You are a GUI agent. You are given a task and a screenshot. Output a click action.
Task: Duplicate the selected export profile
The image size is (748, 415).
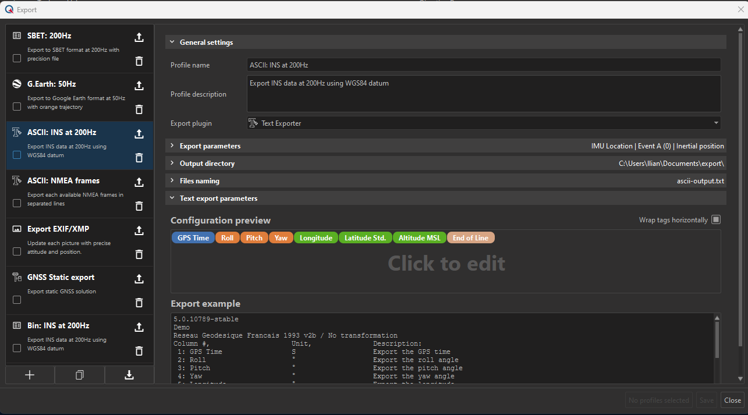(x=80, y=375)
